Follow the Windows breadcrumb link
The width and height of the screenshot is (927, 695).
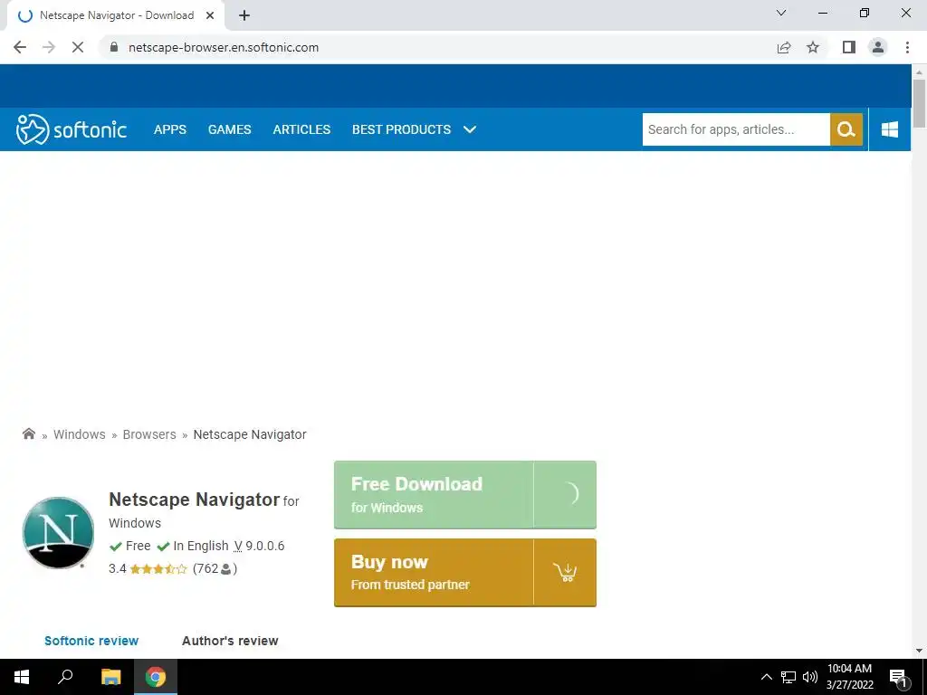tap(80, 434)
